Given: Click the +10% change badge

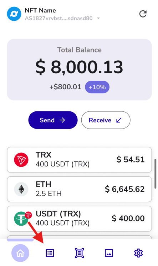Looking at the screenshot, I should coord(97,87).
